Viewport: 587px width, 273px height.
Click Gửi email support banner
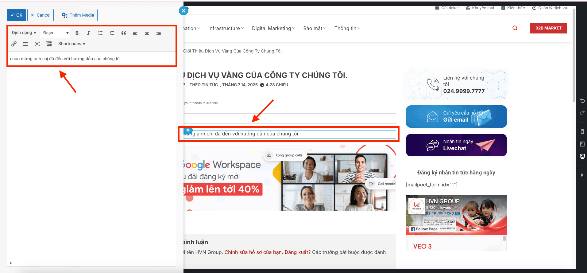coord(456,117)
